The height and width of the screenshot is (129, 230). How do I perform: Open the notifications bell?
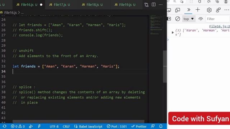tap(161, 126)
